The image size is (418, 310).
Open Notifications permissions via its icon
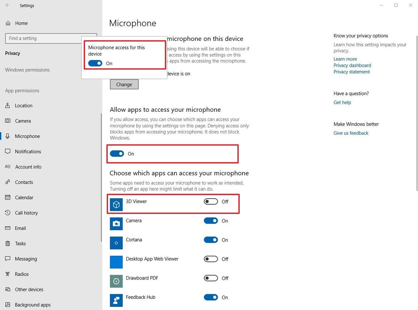click(x=8, y=151)
